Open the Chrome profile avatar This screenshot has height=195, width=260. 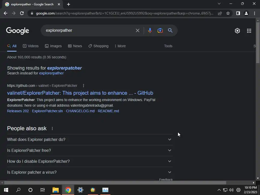point(246,13)
